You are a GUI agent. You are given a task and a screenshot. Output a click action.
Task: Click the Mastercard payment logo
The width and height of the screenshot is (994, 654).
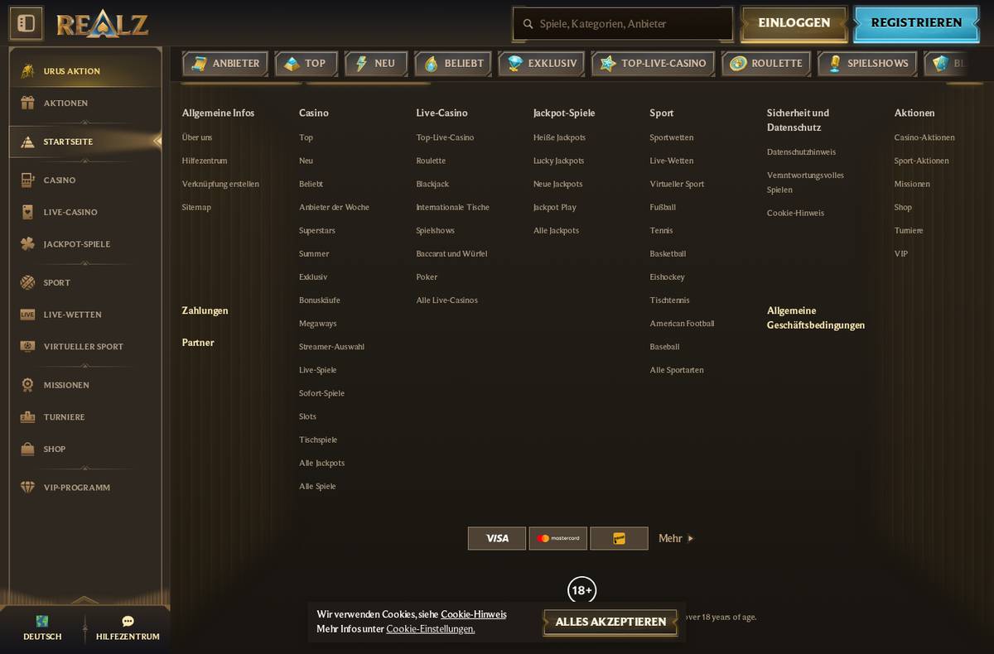558,538
